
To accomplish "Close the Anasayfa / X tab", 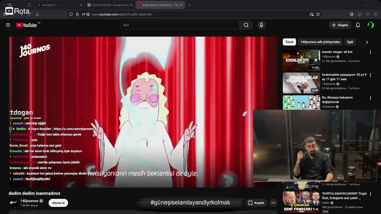I will (81, 5).
